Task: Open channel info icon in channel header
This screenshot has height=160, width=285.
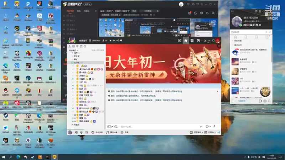Action: 121,41
